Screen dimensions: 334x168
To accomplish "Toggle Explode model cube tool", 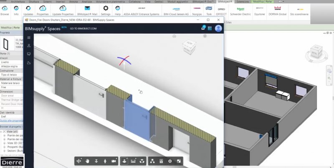I will point(142,161).
